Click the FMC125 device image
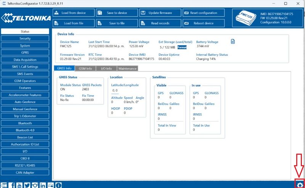The width and height of the screenshot is (305, 188). tap(246, 18)
